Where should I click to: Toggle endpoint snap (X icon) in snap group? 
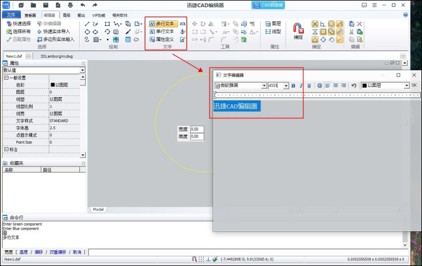point(315,24)
